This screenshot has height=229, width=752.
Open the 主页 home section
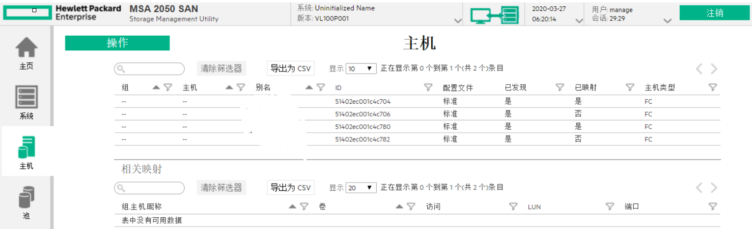pyautogui.click(x=27, y=54)
